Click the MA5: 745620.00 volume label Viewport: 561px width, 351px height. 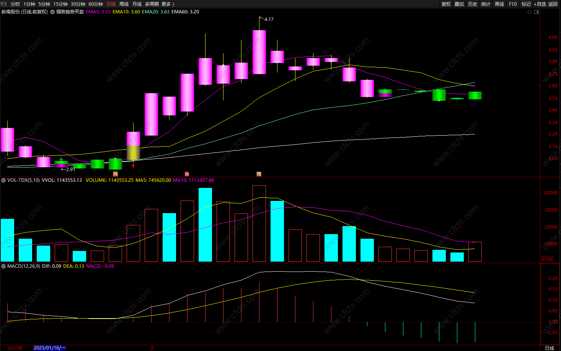coord(153,180)
